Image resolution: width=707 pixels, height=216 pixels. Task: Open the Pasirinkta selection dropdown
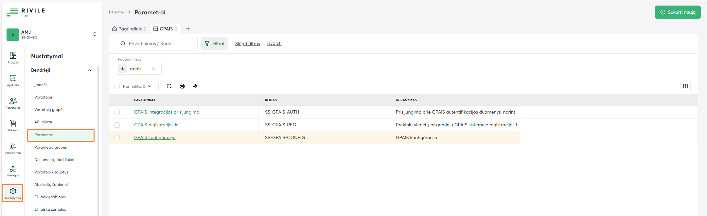(137, 86)
